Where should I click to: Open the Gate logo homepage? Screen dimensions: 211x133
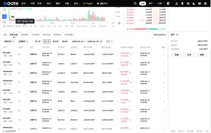[11, 3]
